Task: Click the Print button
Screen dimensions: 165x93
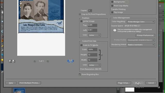Action: click(138, 83)
